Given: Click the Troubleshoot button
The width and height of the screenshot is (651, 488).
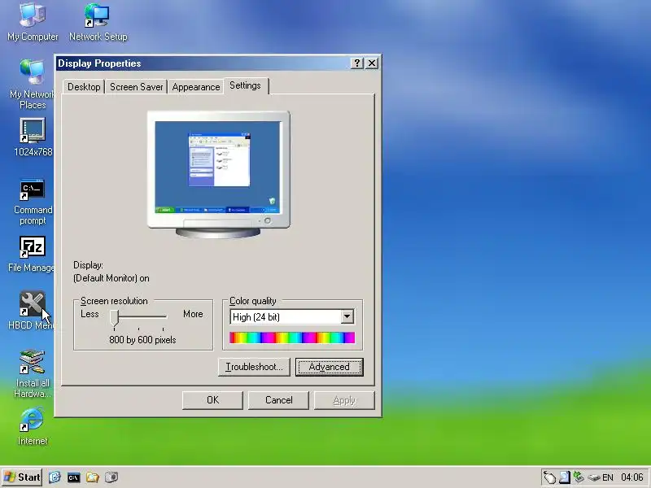Looking at the screenshot, I should 254,368.
